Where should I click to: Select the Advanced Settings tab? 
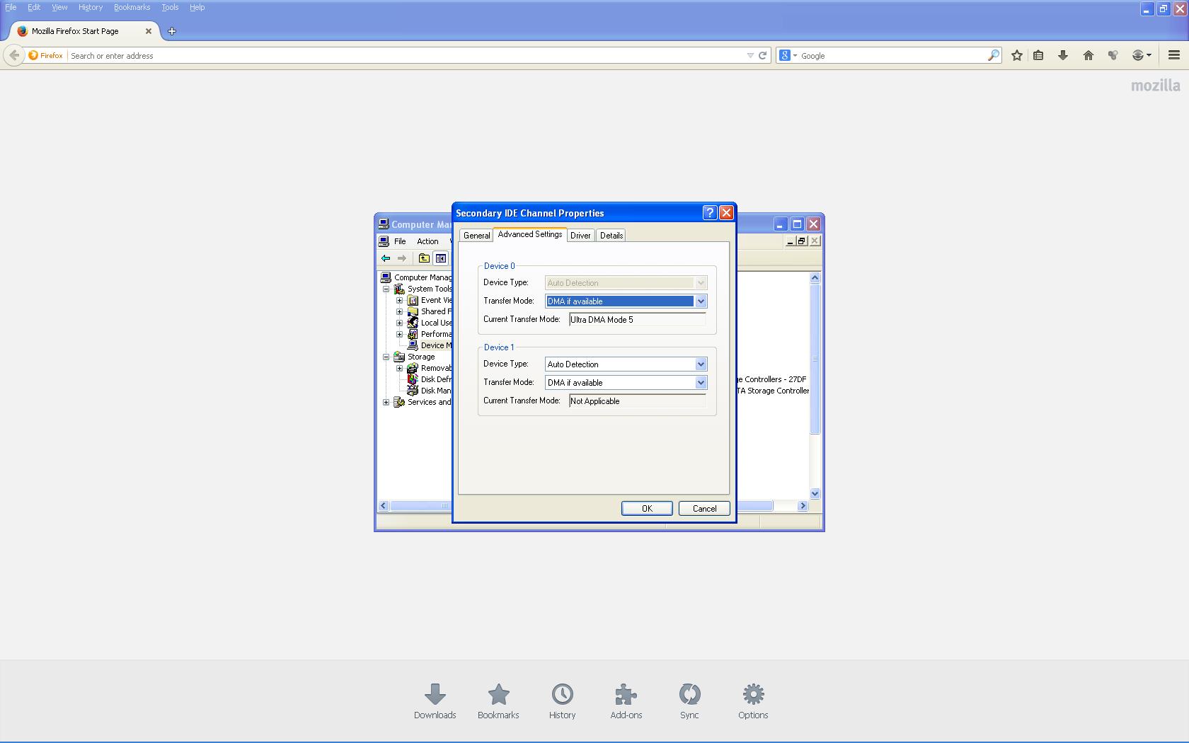[530, 234]
